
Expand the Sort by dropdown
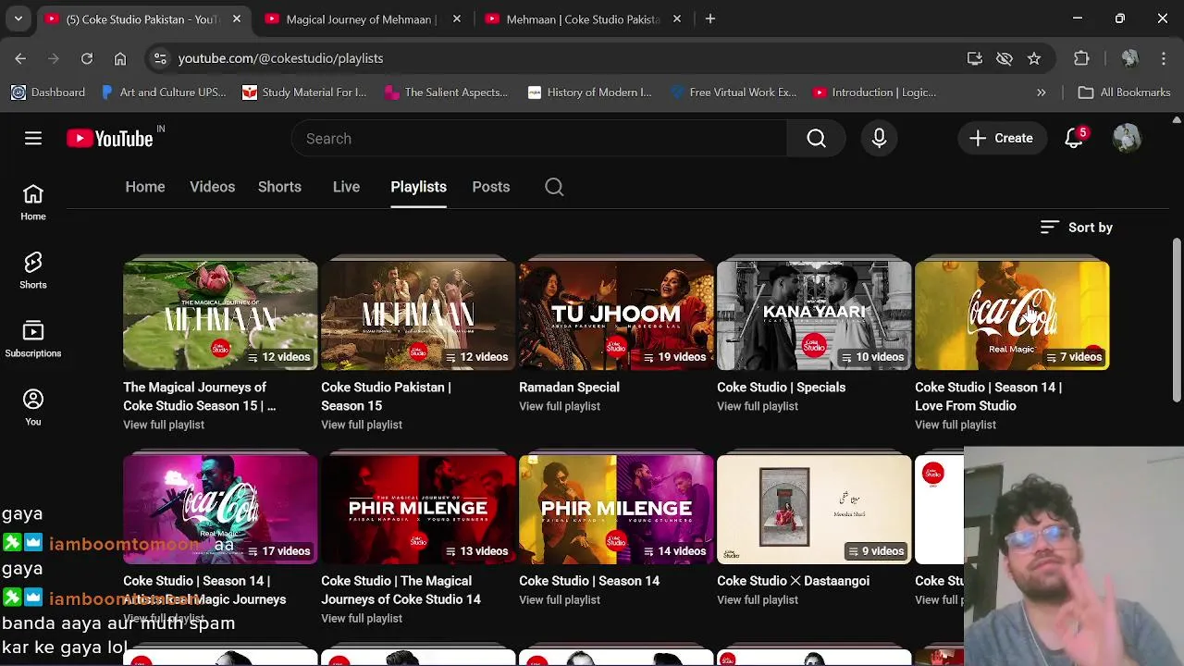(x=1077, y=228)
